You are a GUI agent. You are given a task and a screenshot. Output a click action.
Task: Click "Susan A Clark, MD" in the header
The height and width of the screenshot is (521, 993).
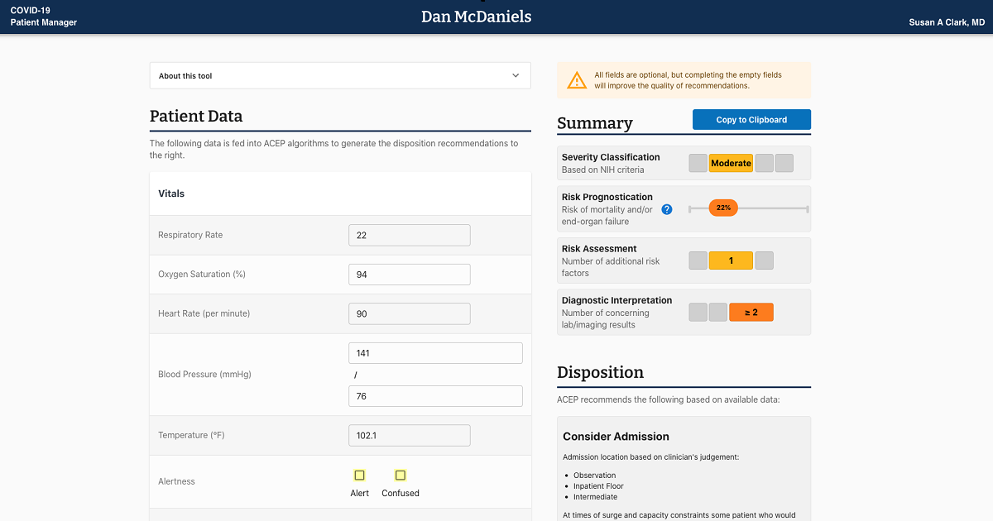click(x=946, y=22)
